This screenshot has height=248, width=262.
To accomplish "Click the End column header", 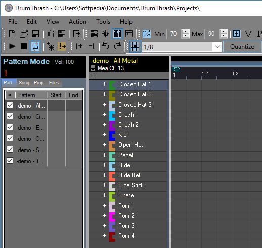I will click(x=74, y=95).
